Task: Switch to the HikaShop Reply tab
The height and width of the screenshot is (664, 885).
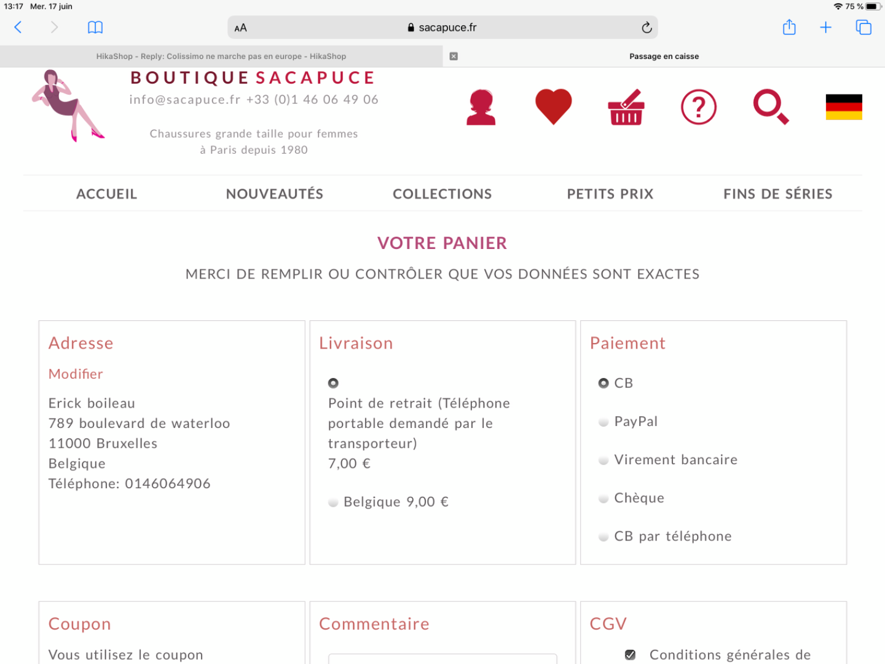Action: click(x=221, y=56)
